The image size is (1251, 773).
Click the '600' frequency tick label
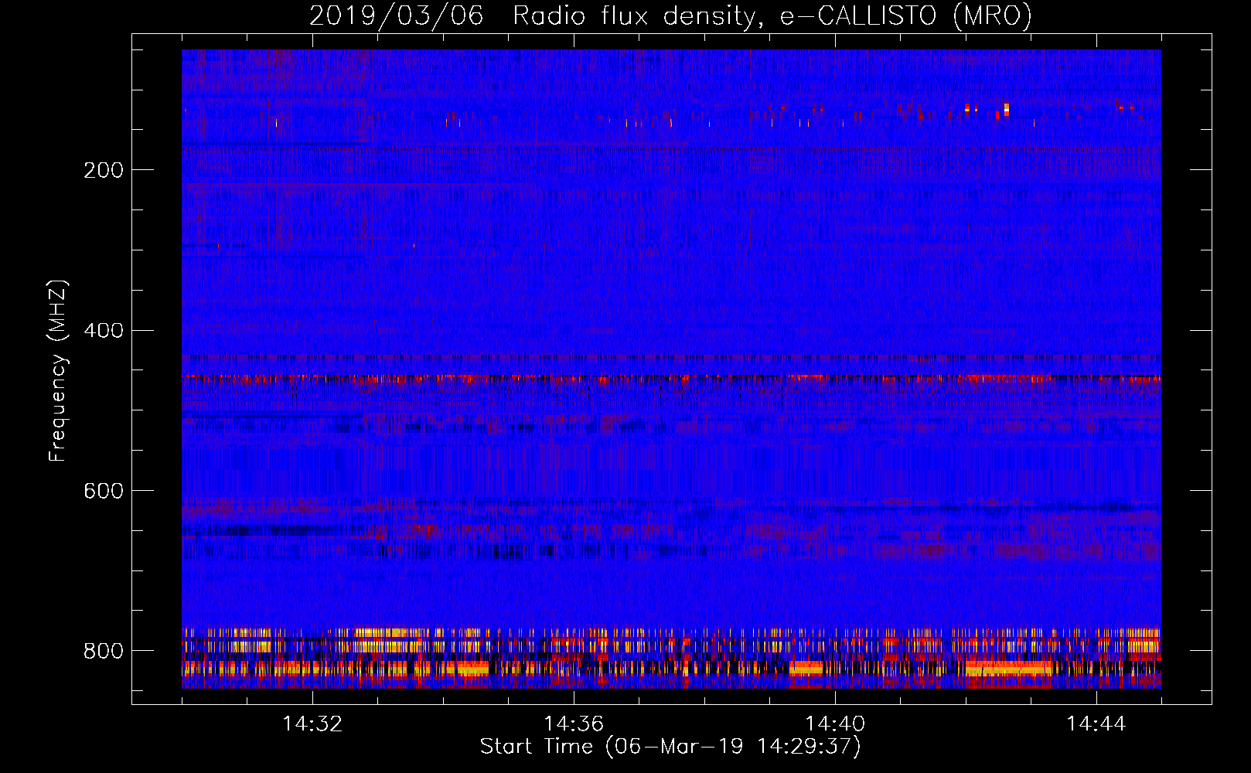(x=104, y=492)
